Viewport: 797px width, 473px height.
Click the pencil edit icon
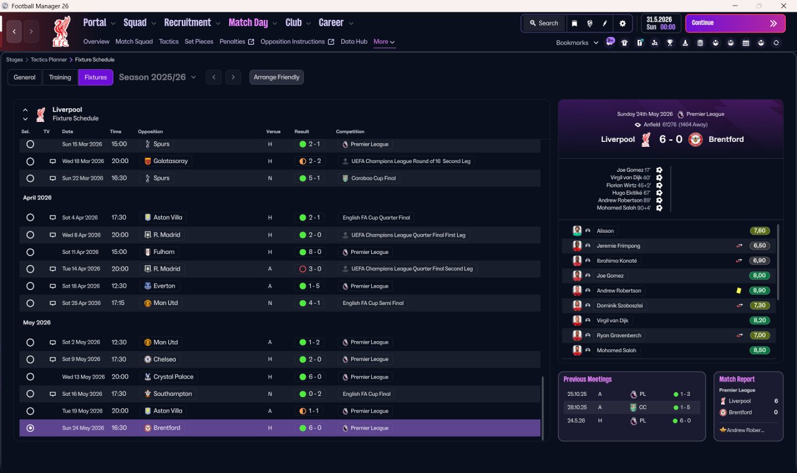click(x=605, y=23)
